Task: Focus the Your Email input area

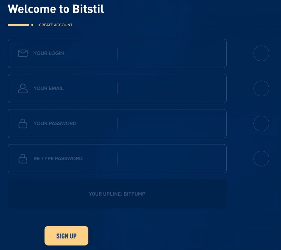Action: 117,88
